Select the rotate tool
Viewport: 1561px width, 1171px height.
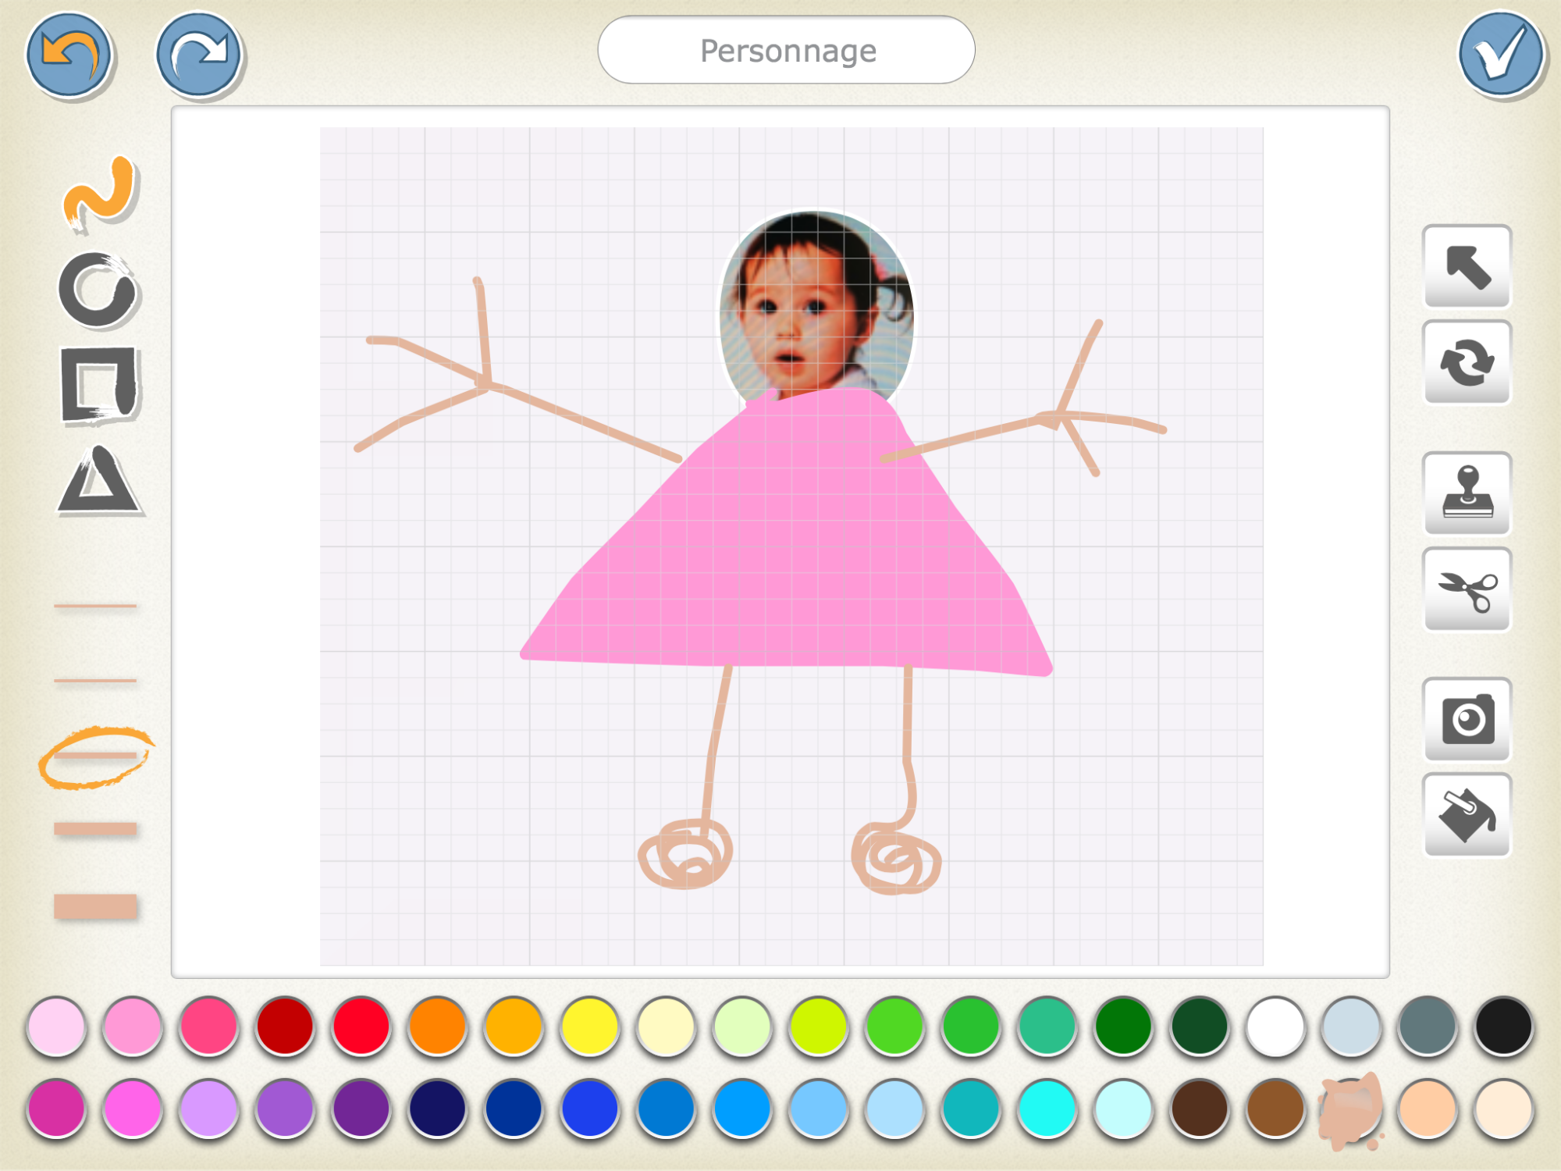1467,362
